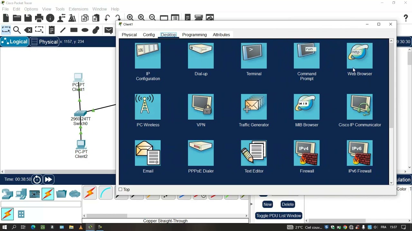Switch to Logical workspace view
The width and height of the screenshot is (412, 231).
click(14, 42)
